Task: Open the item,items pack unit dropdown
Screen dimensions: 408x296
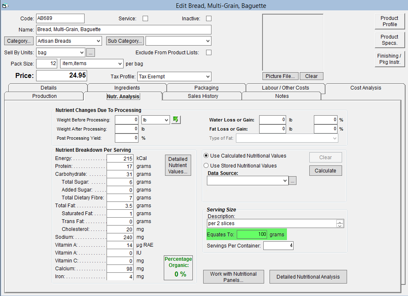Action: pos(120,64)
